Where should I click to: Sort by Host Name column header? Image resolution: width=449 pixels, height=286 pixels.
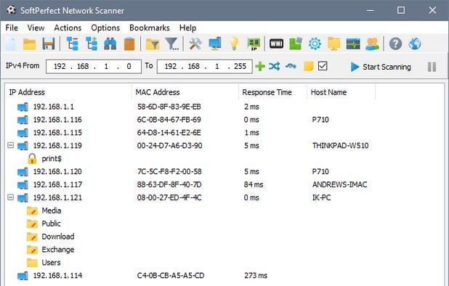click(341, 92)
